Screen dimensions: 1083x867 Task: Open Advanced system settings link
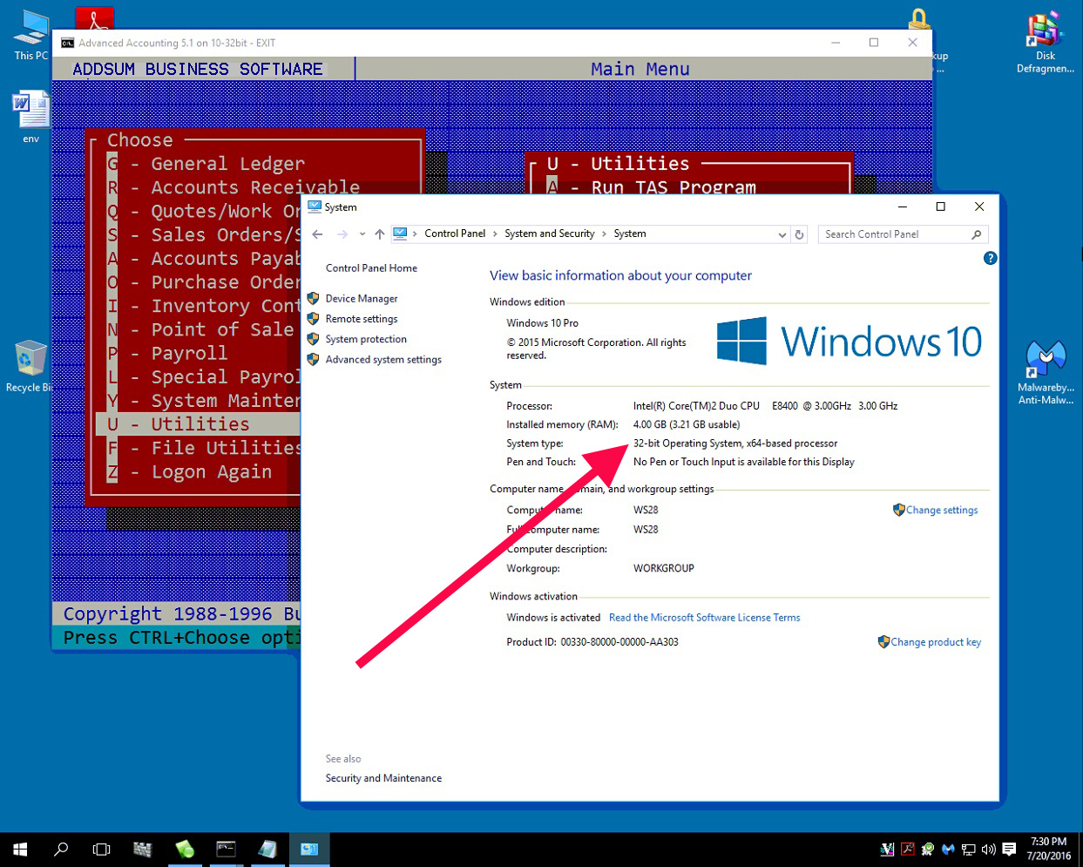tap(383, 359)
